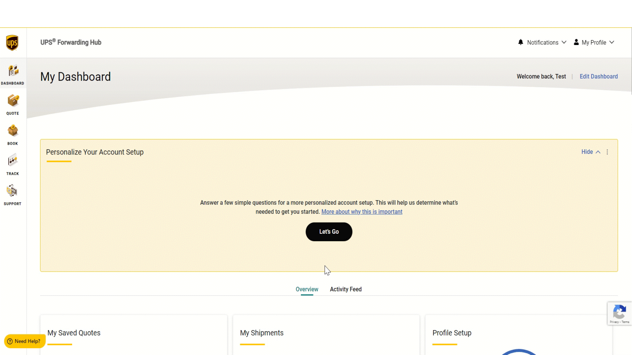Click the notifications bell icon
Screen dimensions: 632x355
pos(520,42)
